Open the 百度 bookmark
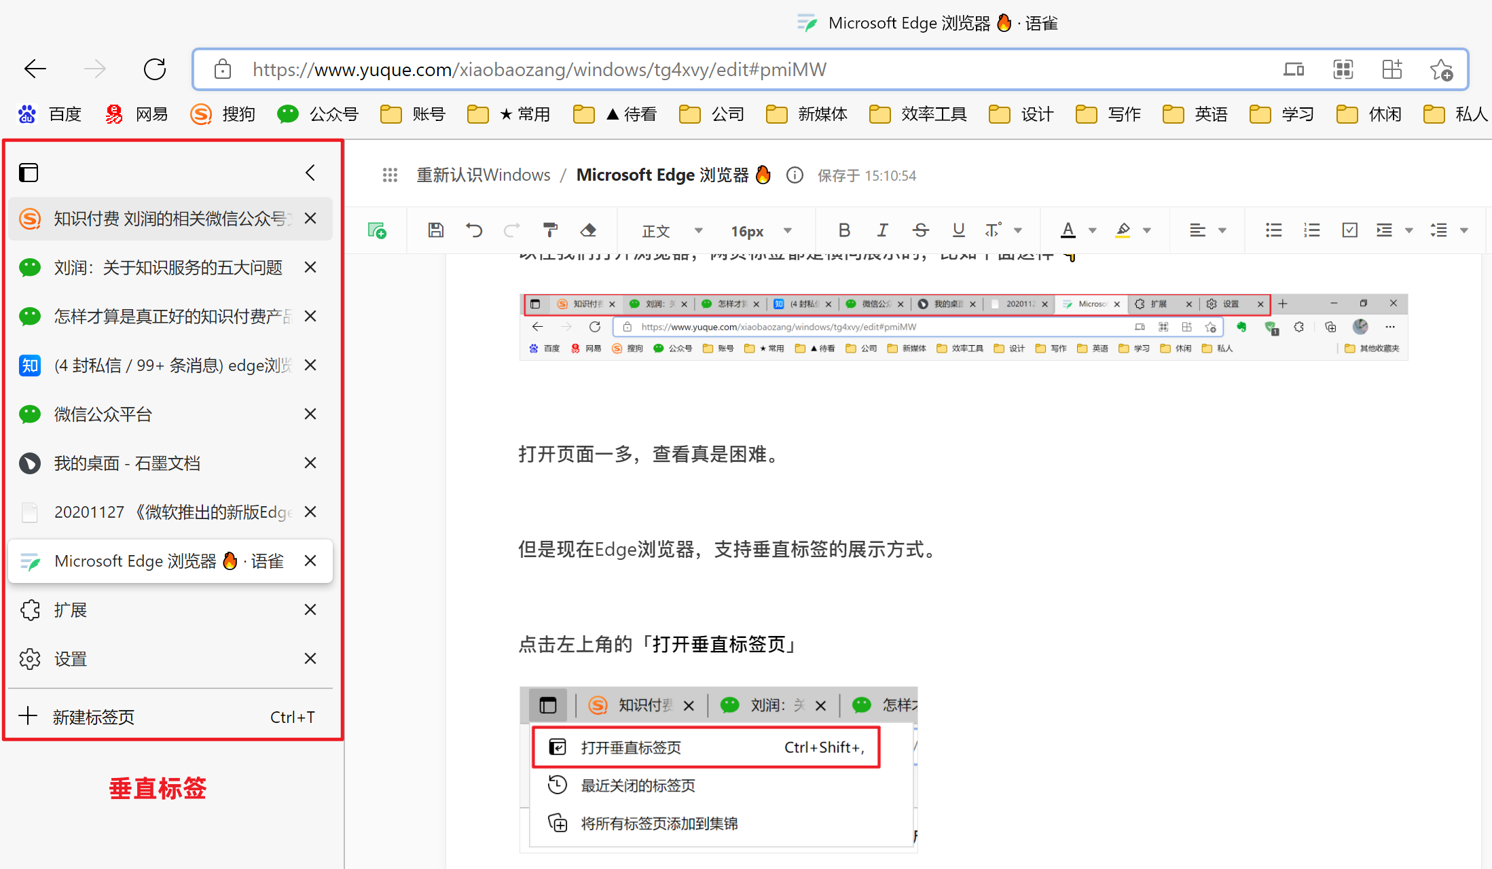1492x869 pixels. point(50,114)
